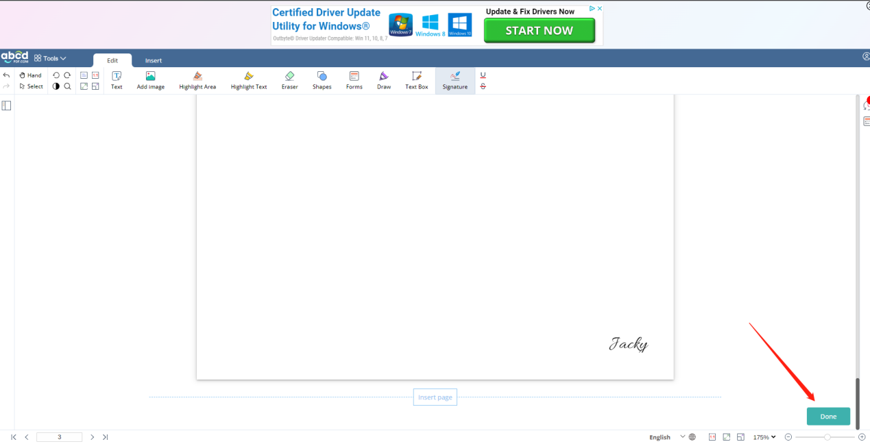This screenshot has height=444, width=870.
Task: Open the Shapes tool
Action: (x=322, y=81)
